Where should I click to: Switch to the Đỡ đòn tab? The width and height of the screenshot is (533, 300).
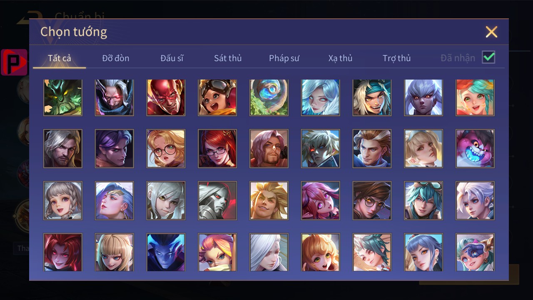point(116,58)
